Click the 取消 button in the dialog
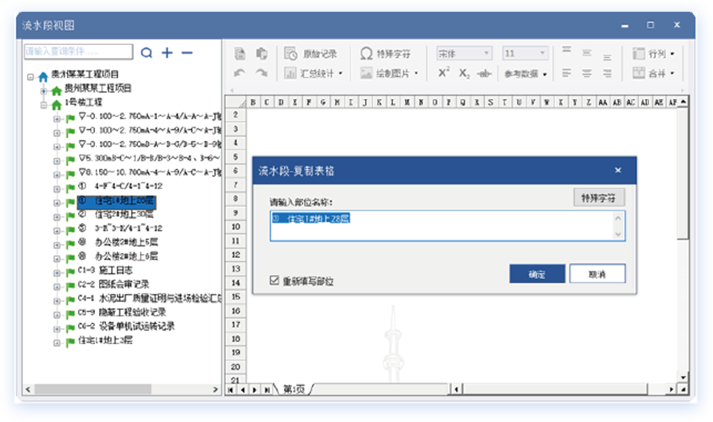The width and height of the screenshot is (713, 422). click(x=597, y=274)
